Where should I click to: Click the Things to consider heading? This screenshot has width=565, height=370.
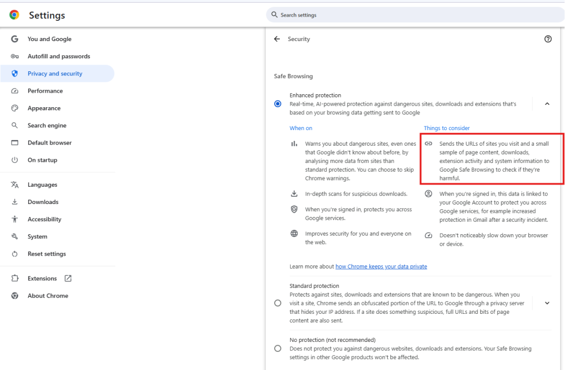coord(447,128)
